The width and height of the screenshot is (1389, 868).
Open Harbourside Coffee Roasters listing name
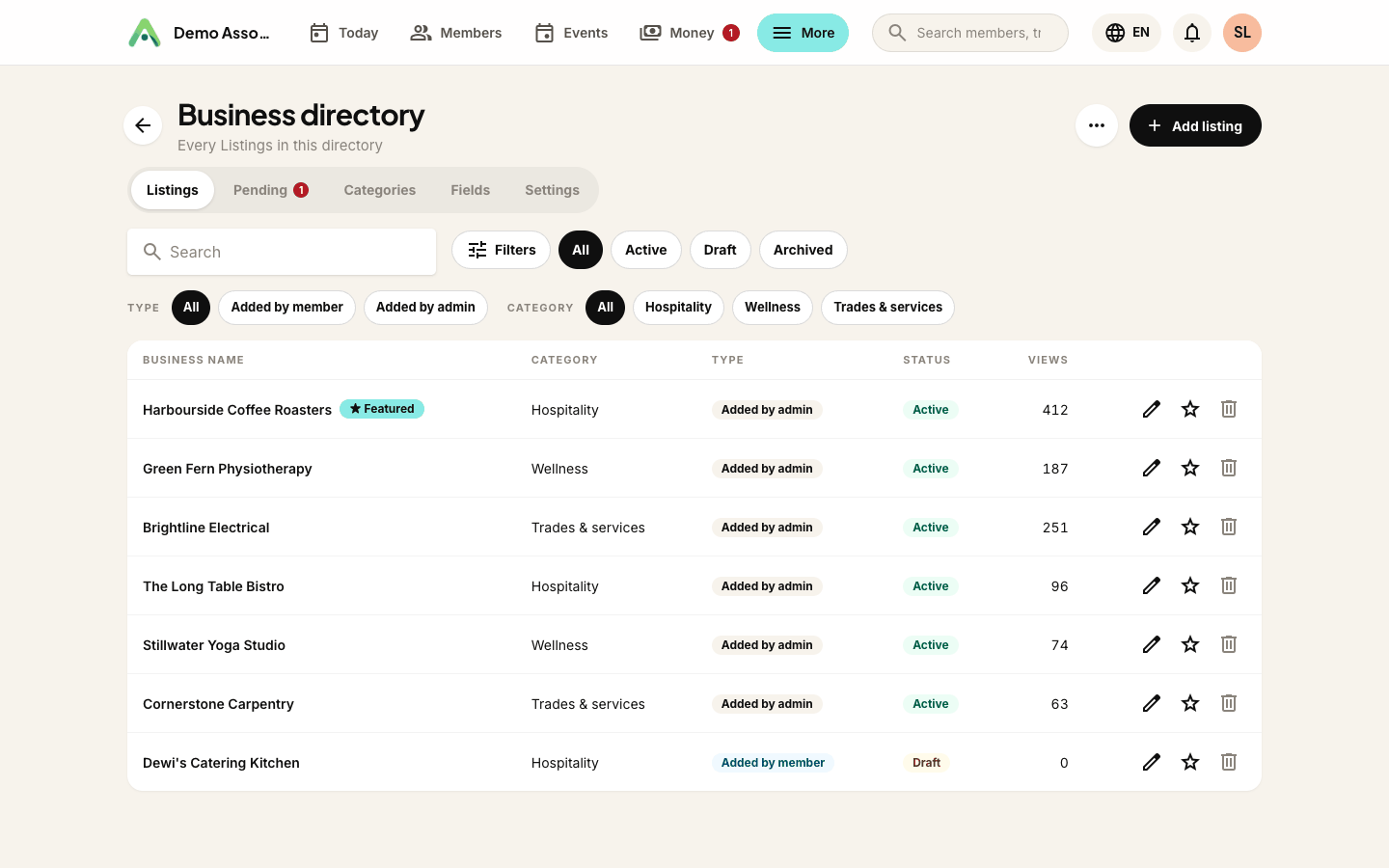[237, 410]
